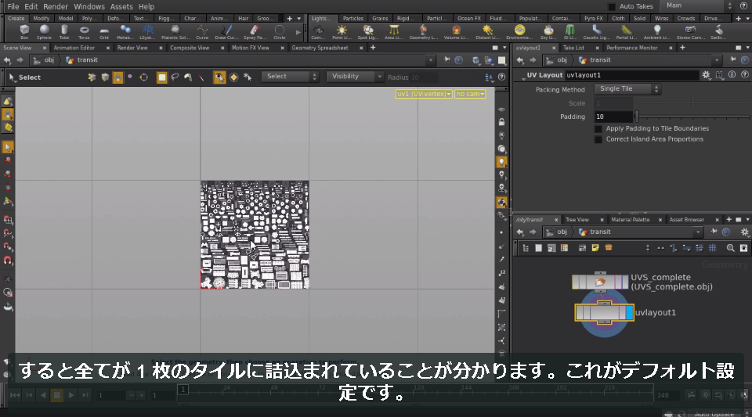The image size is (752, 417).
Task: Open the Packing Method Single Tile dropdown
Action: (x=627, y=88)
